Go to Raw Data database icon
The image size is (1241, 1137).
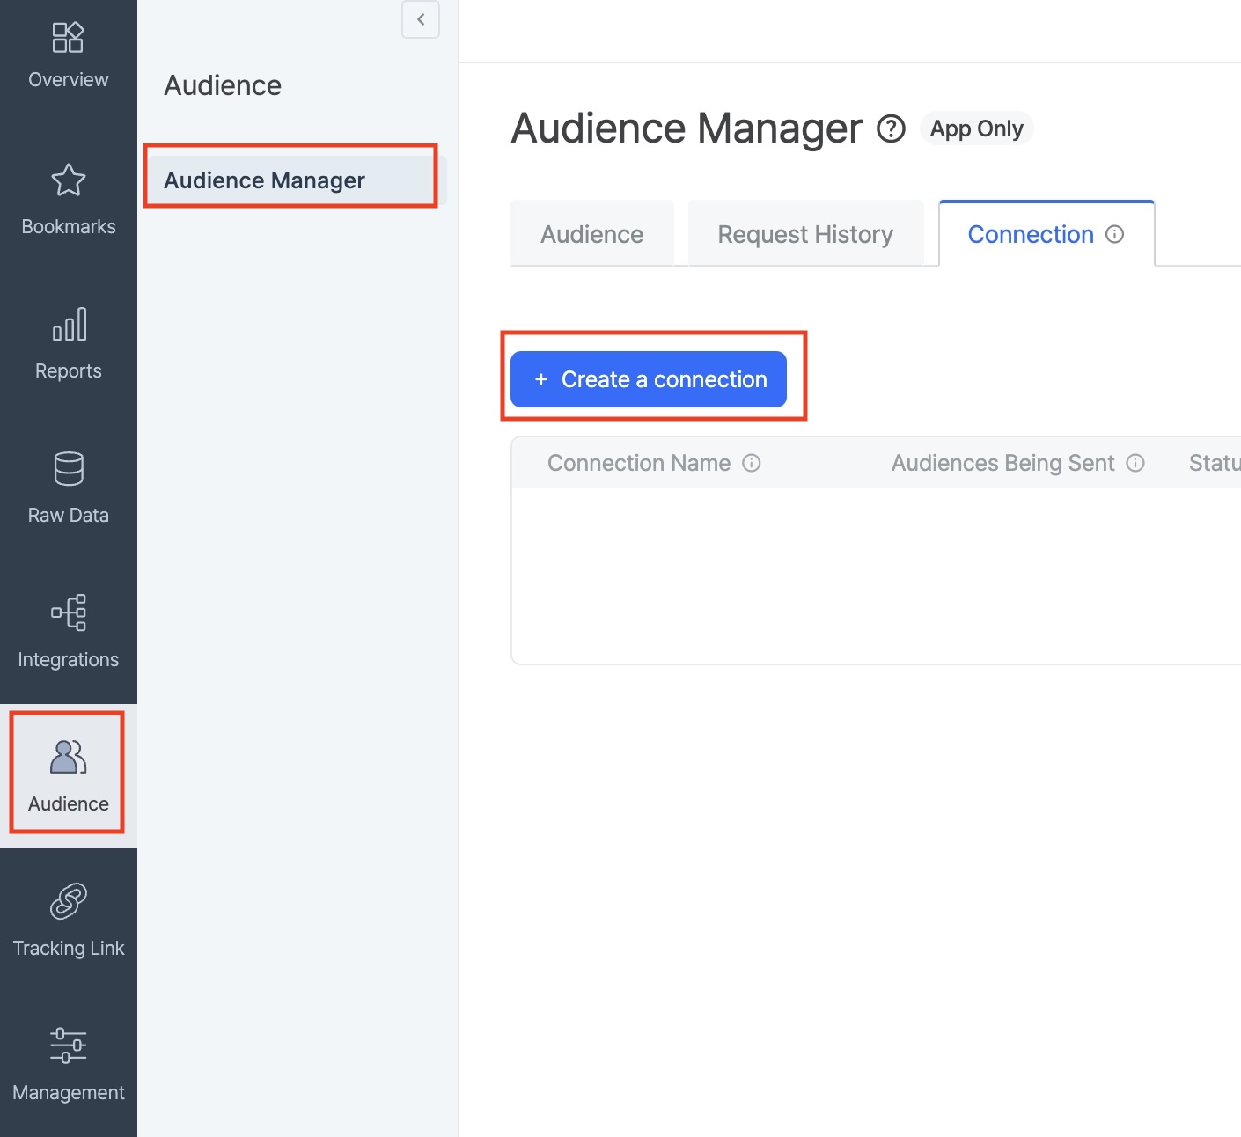pyautogui.click(x=68, y=469)
